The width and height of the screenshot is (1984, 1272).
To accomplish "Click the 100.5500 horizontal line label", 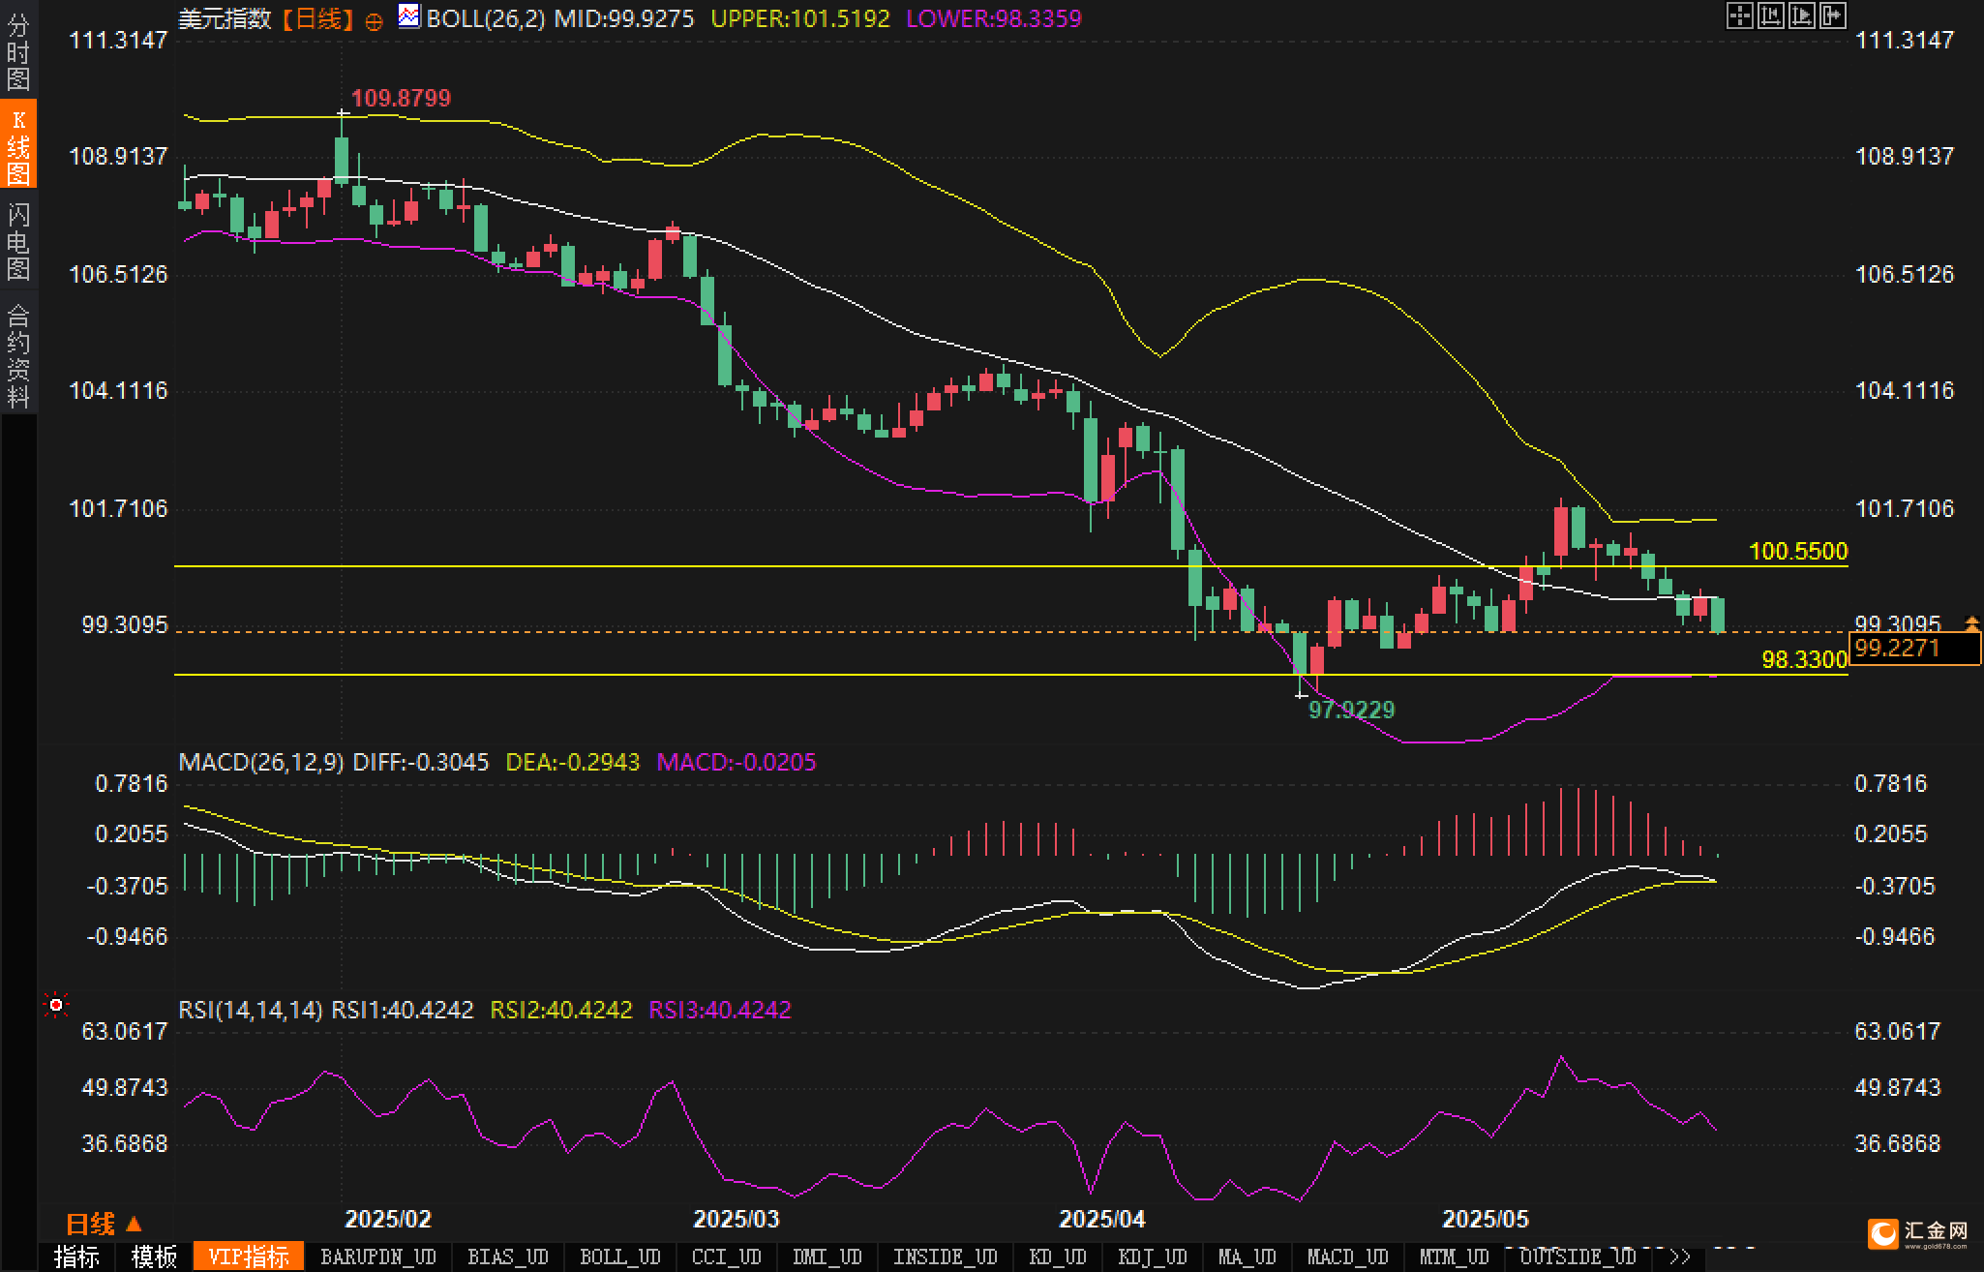I will click(x=1798, y=551).
